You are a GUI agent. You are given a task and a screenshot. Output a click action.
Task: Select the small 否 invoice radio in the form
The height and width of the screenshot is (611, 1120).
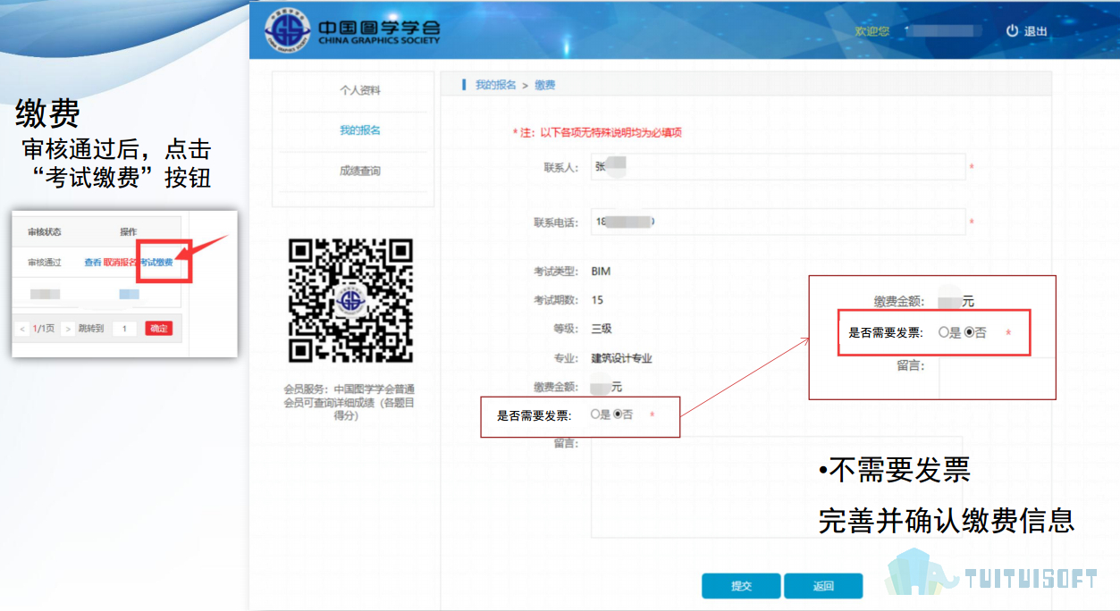point(617,414)
